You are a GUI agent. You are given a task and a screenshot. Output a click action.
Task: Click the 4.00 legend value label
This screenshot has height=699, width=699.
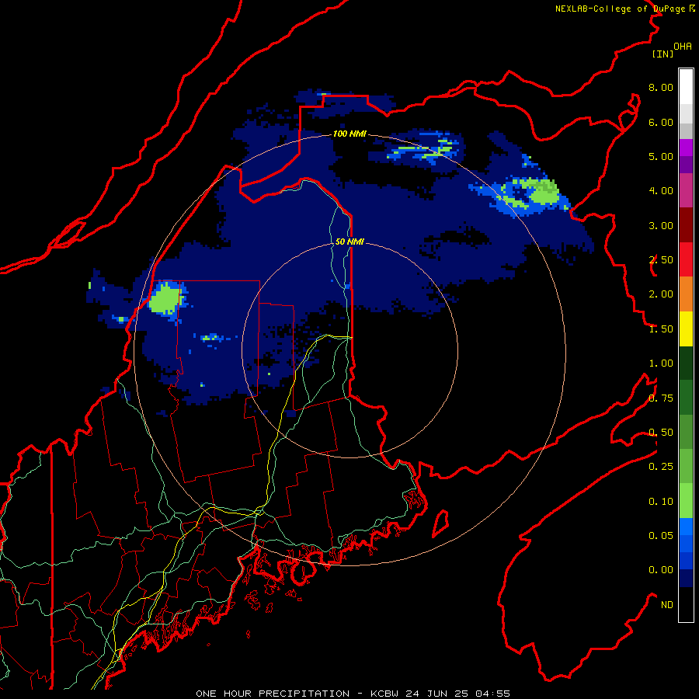661,191
